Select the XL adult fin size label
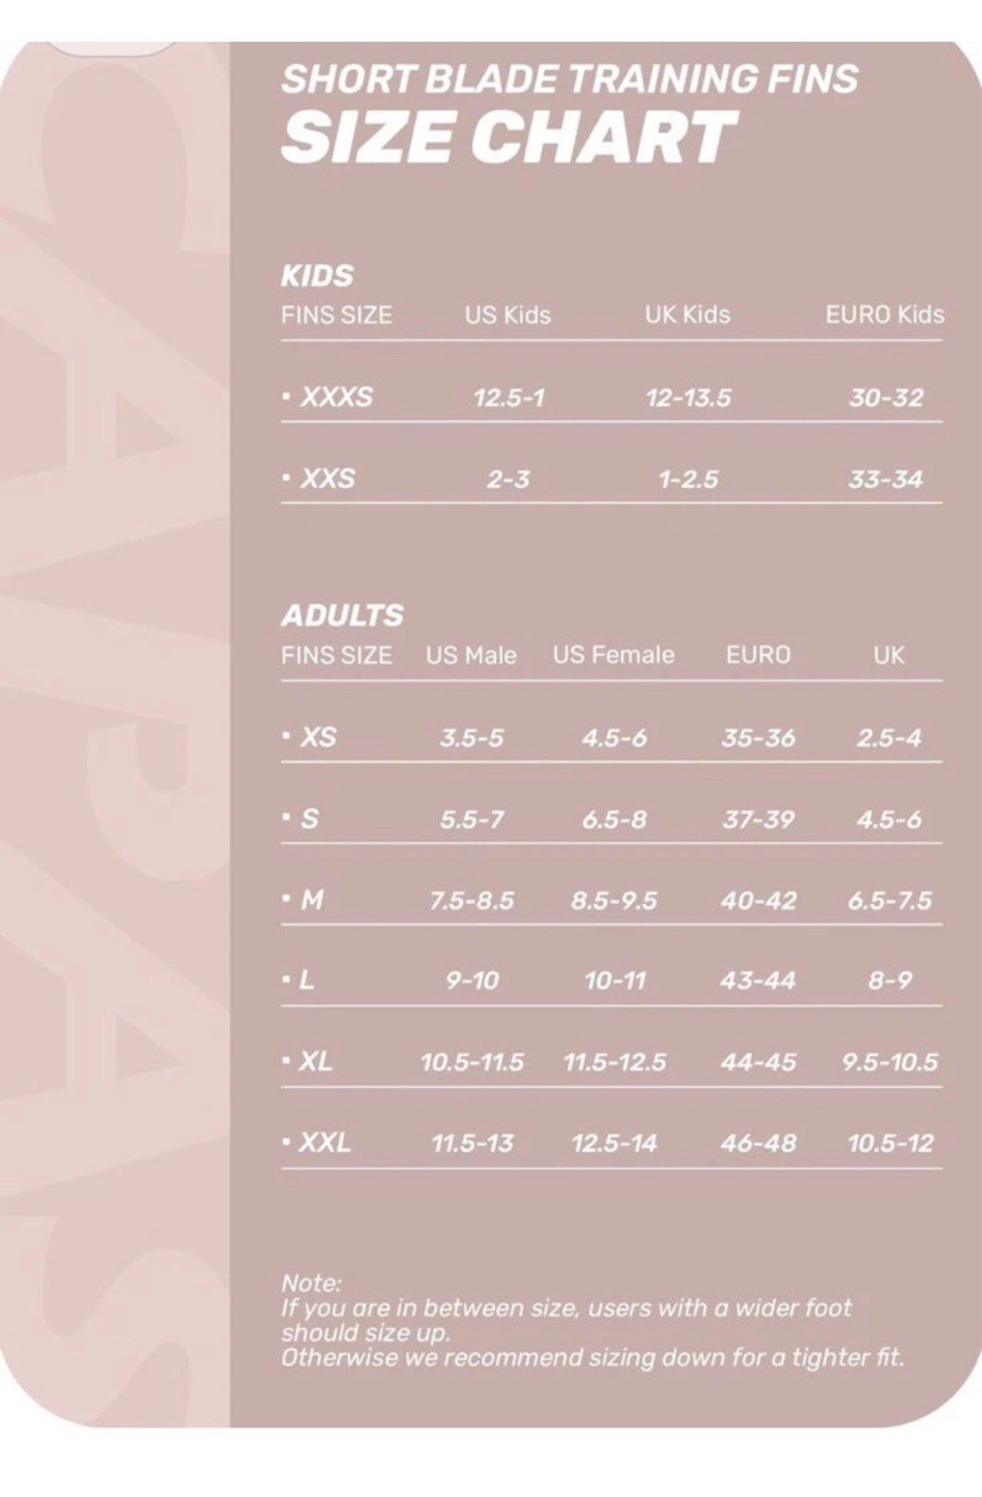982x1497 pixels. [x=315, y=1061]
